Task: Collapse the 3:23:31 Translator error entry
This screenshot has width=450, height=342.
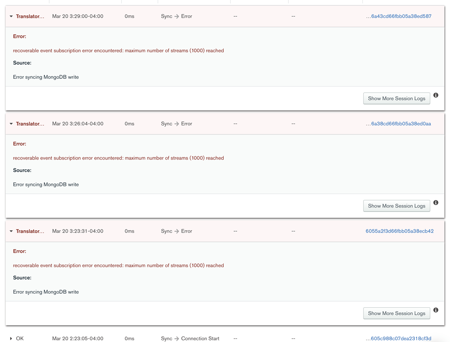Action: [11, 231]
